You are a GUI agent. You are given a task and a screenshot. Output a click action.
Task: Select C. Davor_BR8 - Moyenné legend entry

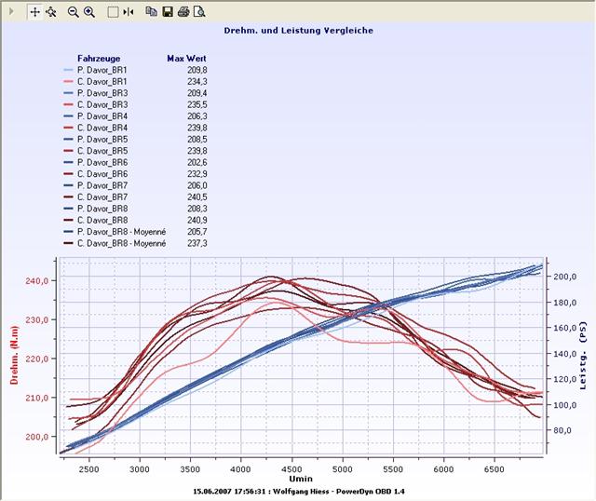pyautogui.click(x=121, y=243)
